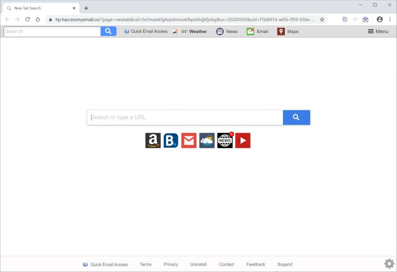397x272 pixels.
Task: Open the News globe shortcut tile
Action: click(x=225, y=141)
